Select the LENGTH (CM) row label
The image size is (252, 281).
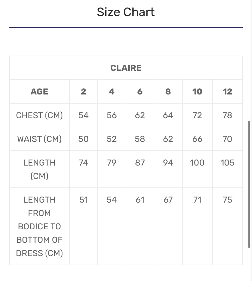[39, 169]
